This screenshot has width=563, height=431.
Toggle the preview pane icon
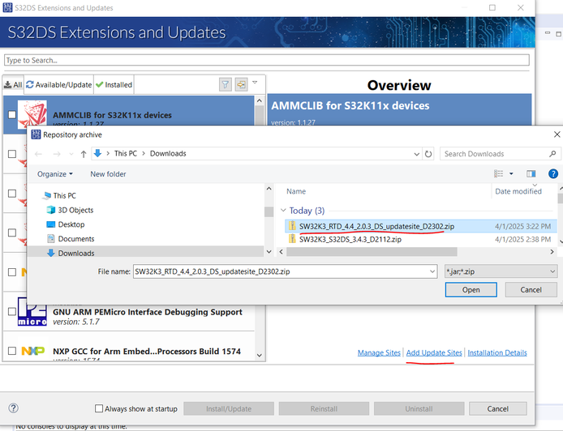click(x=531, y=174)
